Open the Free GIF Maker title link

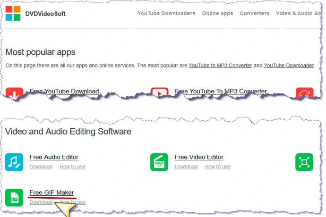click(51, 192)
